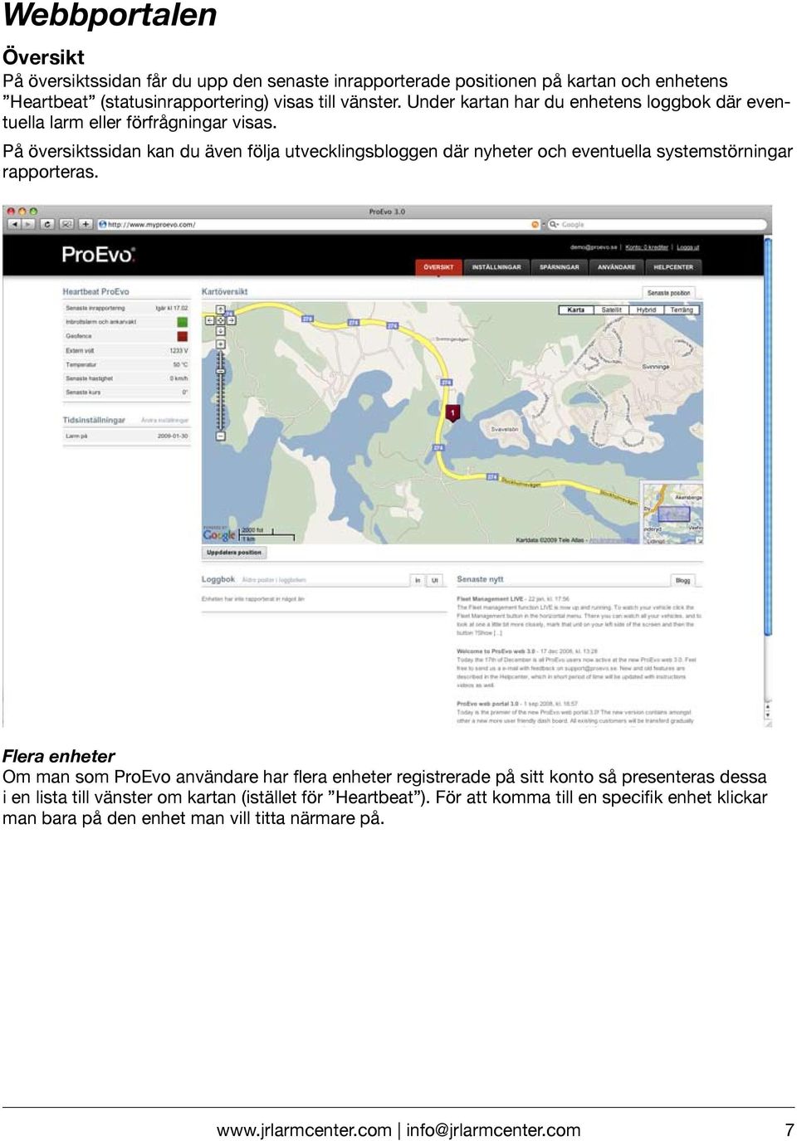This screenshot has height=1141, width=797.
Task: Click the Konto: 0 krediter link
Action: coord(647,247)
